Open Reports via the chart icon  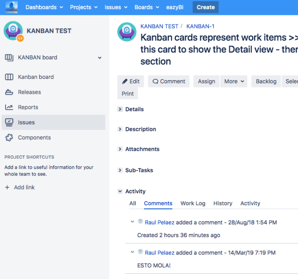pos(9,107)
